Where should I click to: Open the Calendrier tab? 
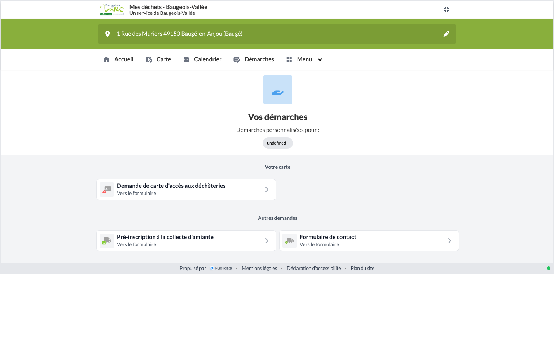click(x=202, y=59)
